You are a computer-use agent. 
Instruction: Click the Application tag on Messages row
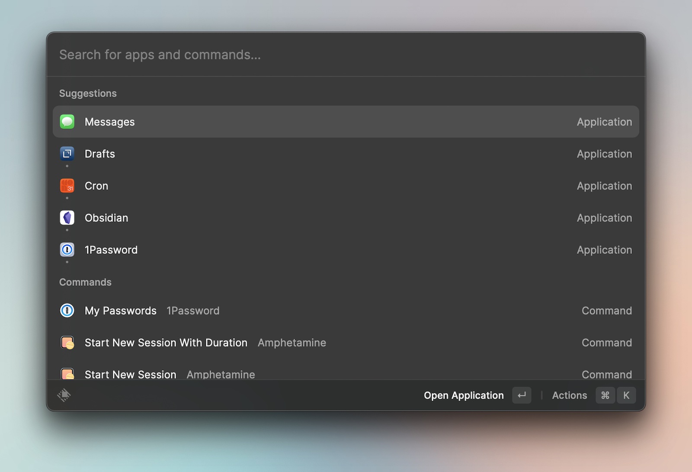[x=604, y=122]
